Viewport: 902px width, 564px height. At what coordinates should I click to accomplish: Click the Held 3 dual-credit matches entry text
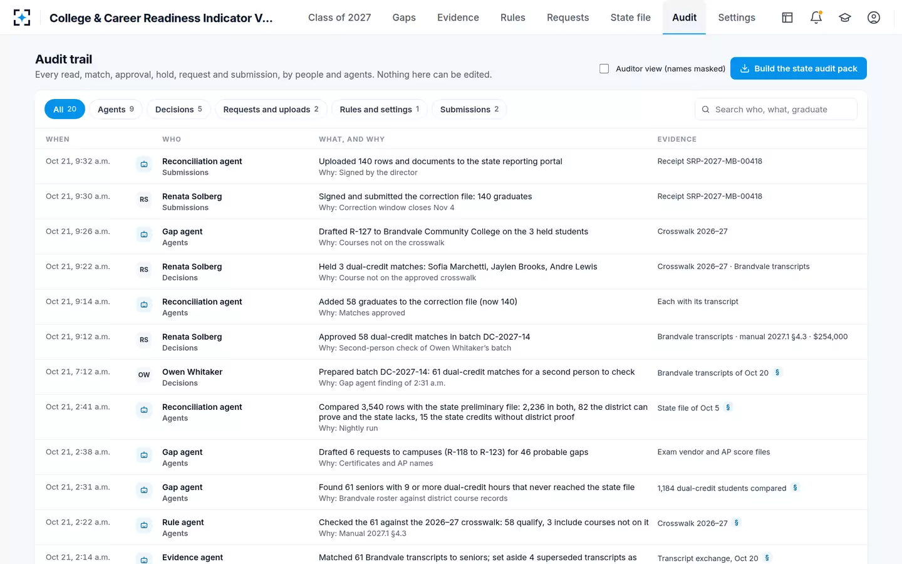click(458, 266)
